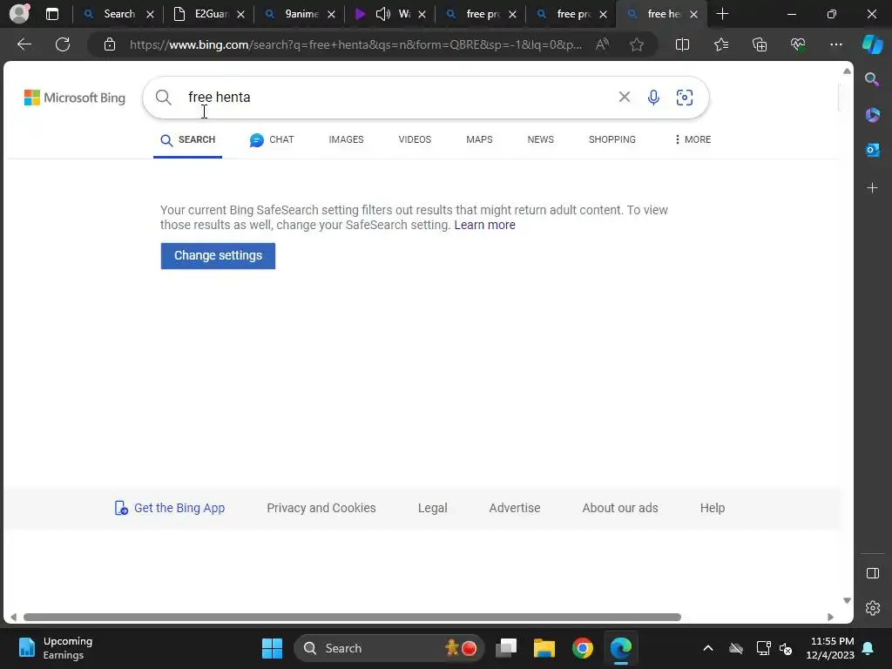Launch Google Chrome from taskbar
This screenshot has height=669, width=892.
[x=583, y=648]
